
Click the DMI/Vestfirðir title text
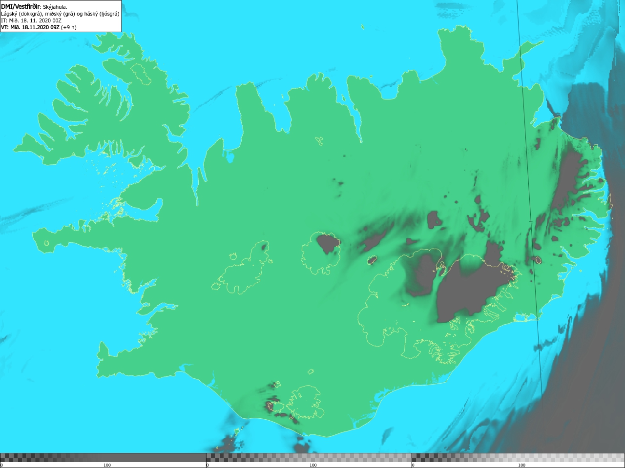[x=21, y=7]
